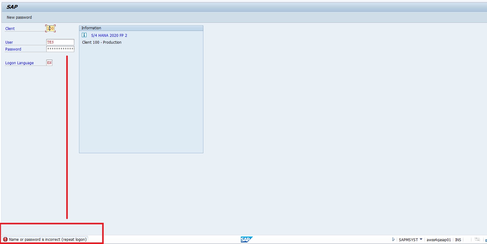This screenshot has height=244, width=487.
Task: Click the Client 100 - Production text
Action: 102,42
